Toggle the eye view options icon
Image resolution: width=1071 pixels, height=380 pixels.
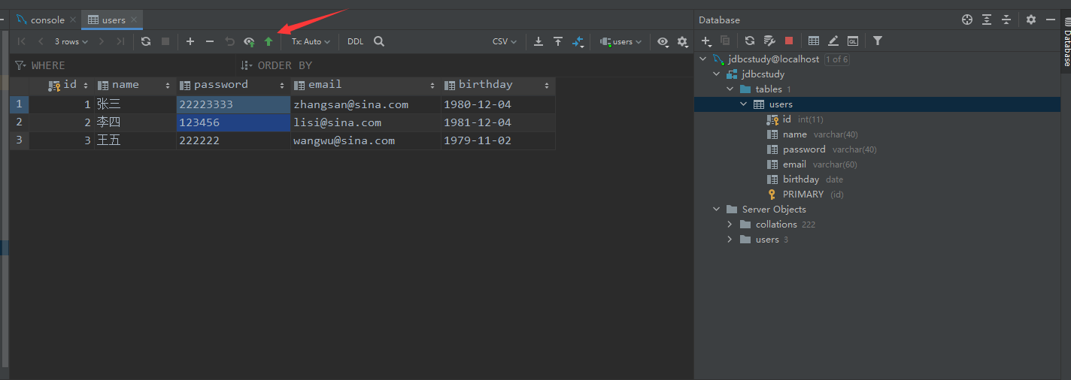pyautogui.click(x=663, y=42)
